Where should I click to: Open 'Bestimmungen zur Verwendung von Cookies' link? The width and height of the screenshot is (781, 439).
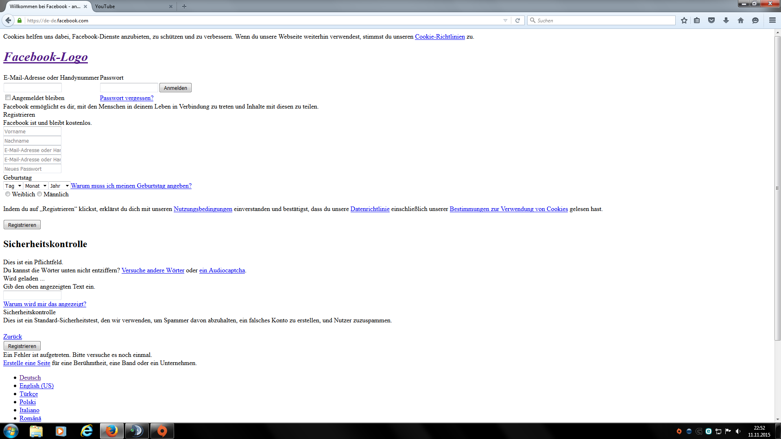pos(508,209)
